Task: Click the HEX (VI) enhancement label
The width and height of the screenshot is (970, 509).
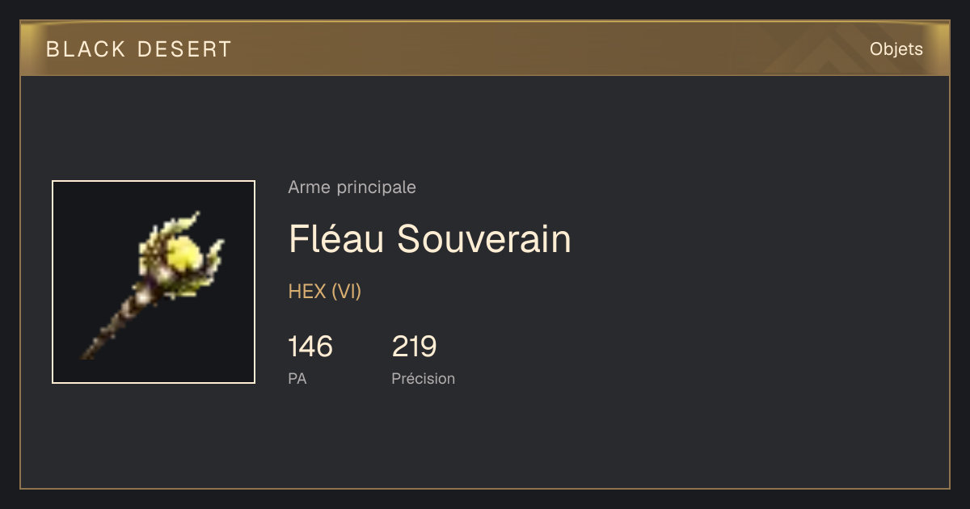Action: pyautogui.click(x=324, y=292)
